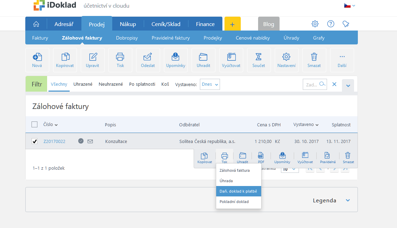Open the Nákup main tab
The height and width of the screenshot is (228, 397).
(128, 24)
